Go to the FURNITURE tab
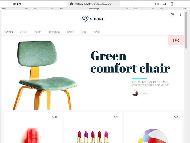 pos(54,32)
